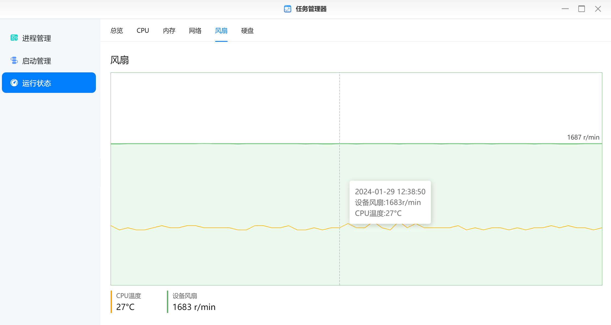Click the Process Management (进程管理) sidebar icon
Screen dimensions: 611x325
pyautogui.click(x=14, y=38)
